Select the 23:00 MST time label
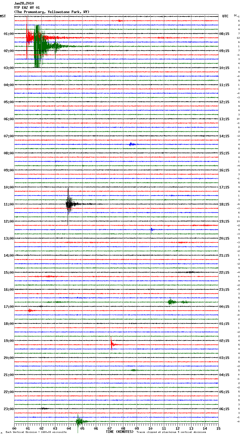The height and width of the screenshot is (436, 241). (9, 409)
